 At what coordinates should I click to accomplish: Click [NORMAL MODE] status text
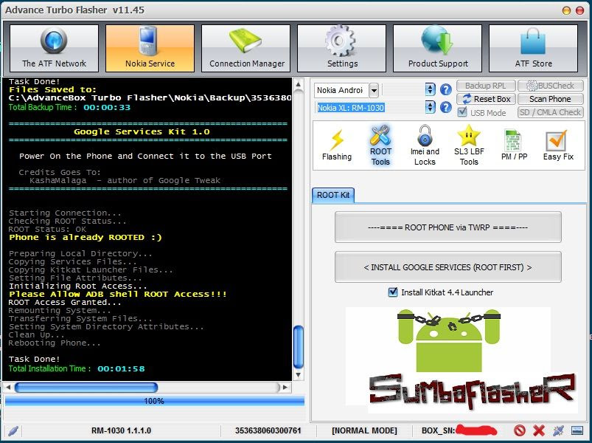tap(364, 430)
